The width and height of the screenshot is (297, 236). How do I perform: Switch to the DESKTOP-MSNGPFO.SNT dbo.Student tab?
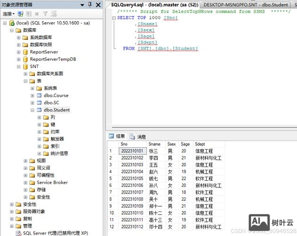click(246, 5)
